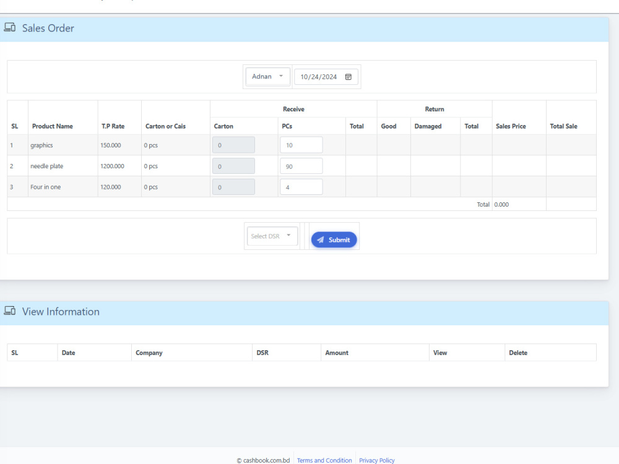This screenshot has width=619, height=464.
Task: Click the Amount column header
Action: point(337,353)
